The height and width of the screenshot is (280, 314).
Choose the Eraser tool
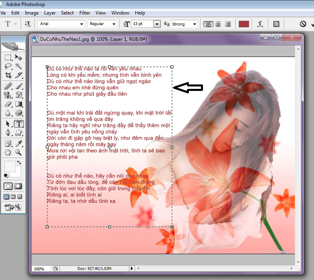click(8, 104)
